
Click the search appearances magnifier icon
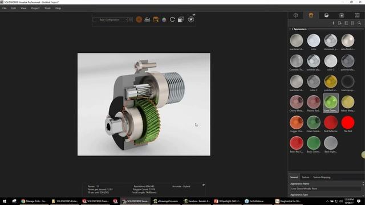pos(359,23)
